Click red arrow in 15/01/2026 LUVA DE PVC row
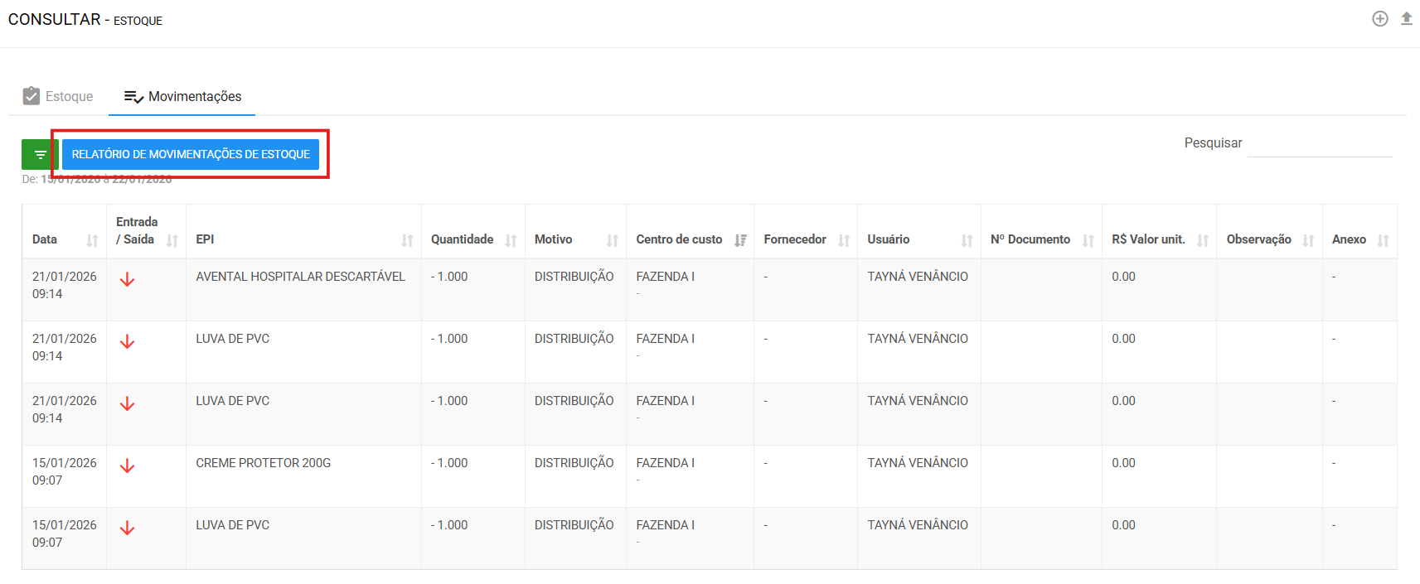This screenshot has height=584, width=1420. point(127,528)
